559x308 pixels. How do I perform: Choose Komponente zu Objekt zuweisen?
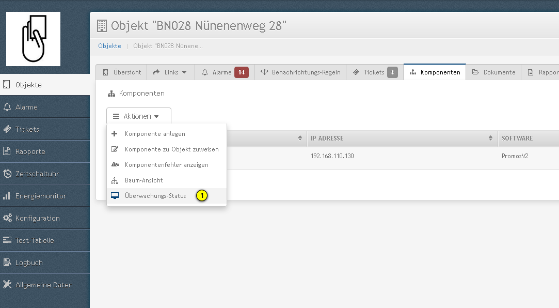pyautogui.click(x=167, y=149)
